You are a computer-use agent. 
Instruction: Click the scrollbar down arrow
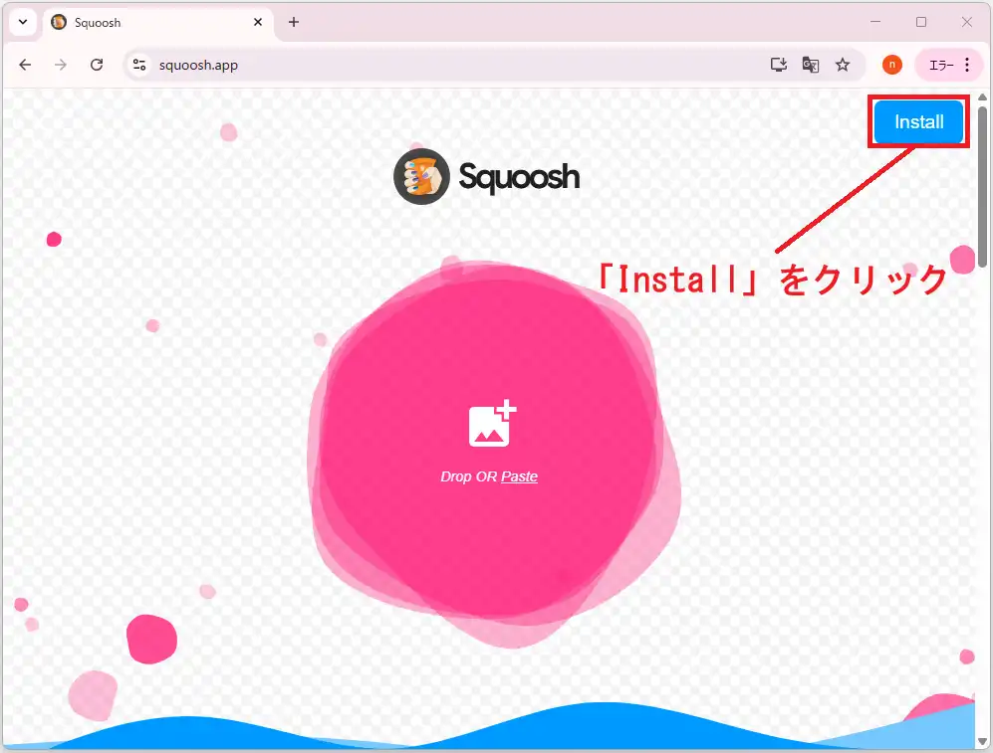(x=982, y=742)
